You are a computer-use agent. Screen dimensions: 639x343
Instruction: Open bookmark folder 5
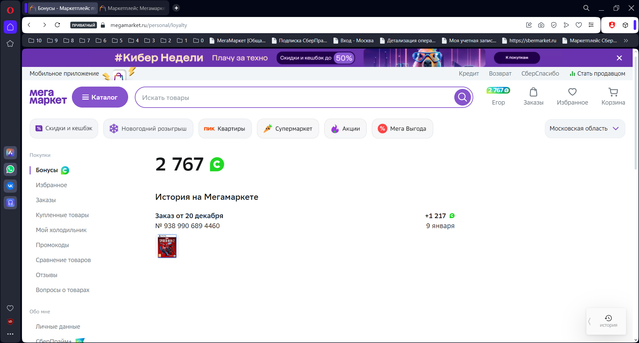pos(117,41)
